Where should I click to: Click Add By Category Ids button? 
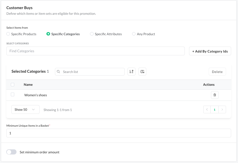point(210,51)
